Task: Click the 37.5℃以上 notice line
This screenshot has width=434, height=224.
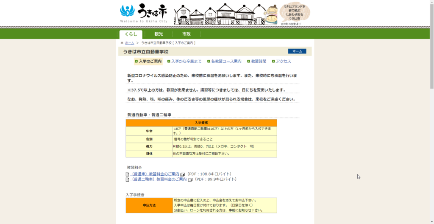Action: (x=206, y=90)
